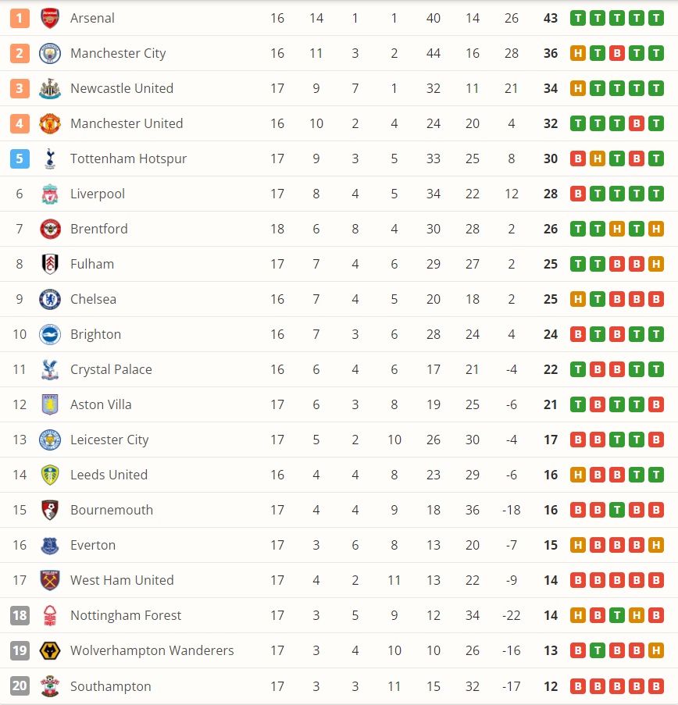
Task: Open the Brentford team link
Action: tap(98, 229)
